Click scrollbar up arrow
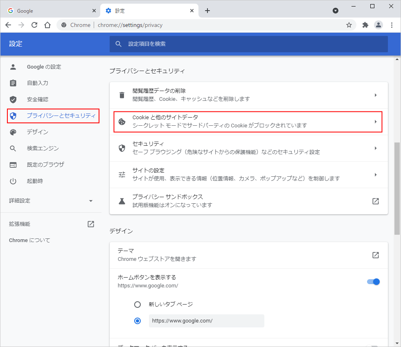Screen dimensions: 401x347 point(397,60)
